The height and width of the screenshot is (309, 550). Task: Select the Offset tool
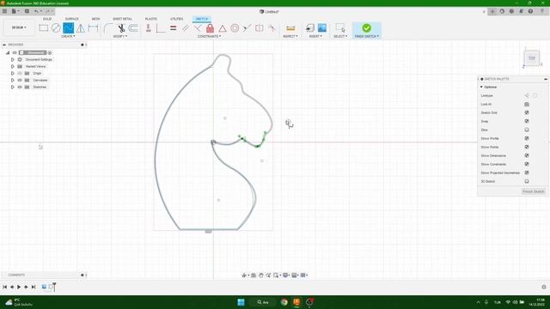pyautogui.click(x=133, y=28)
